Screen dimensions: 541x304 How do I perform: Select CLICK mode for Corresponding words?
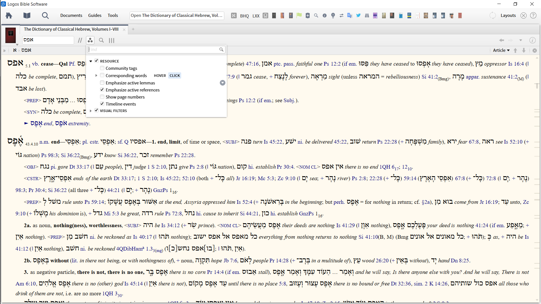pos(175,75)
